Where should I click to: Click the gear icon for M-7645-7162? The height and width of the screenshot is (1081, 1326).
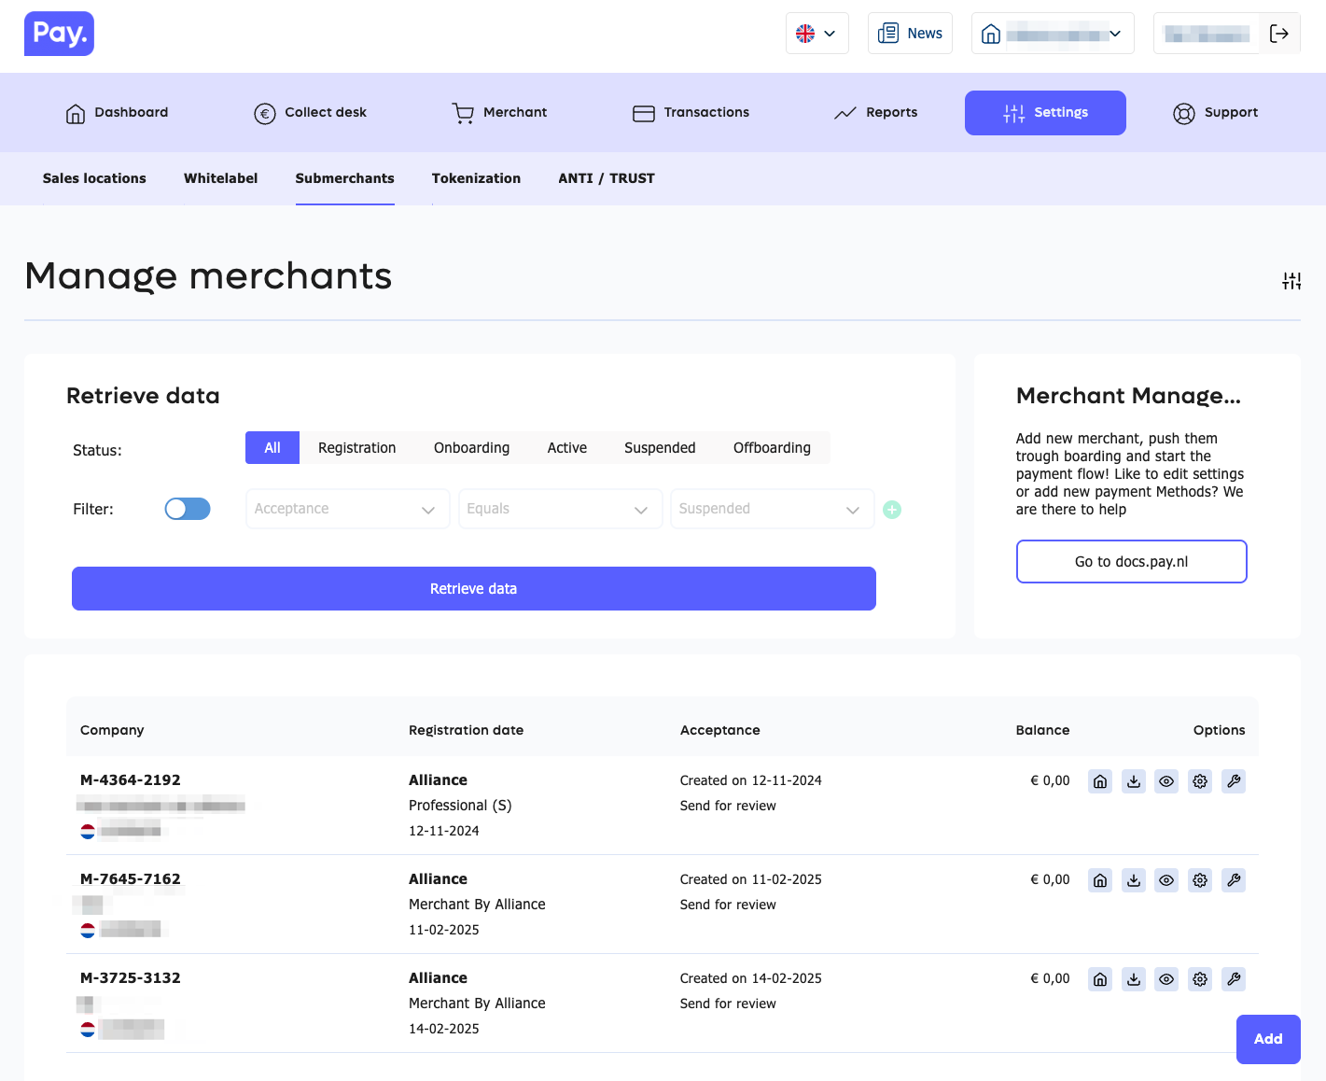(1200, 880)
